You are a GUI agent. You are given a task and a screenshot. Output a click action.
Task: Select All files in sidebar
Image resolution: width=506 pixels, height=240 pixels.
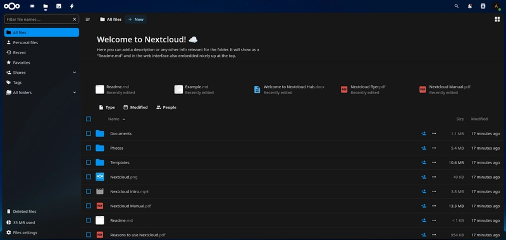click(x=42, y=32)
